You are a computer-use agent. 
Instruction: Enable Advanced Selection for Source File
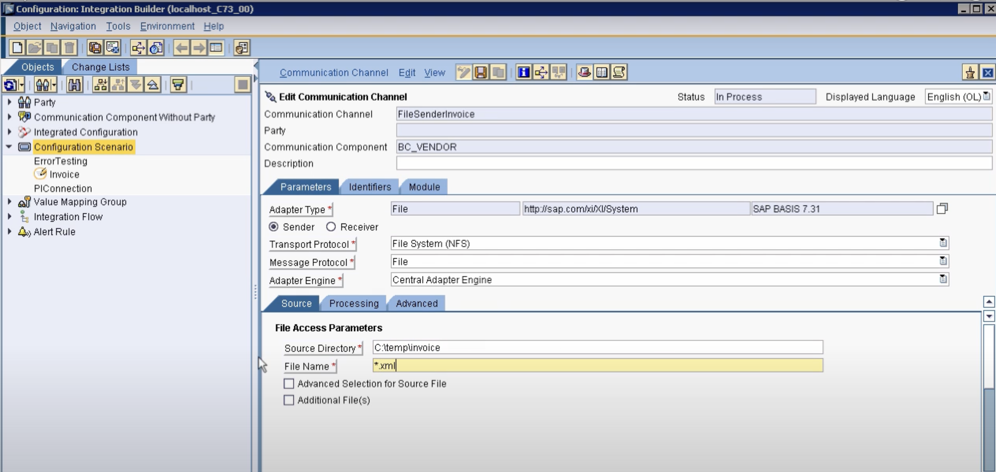click(x=289, y=384)
